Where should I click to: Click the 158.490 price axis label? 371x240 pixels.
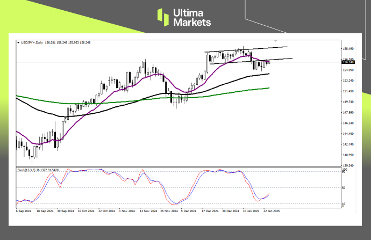coord(347,49)
